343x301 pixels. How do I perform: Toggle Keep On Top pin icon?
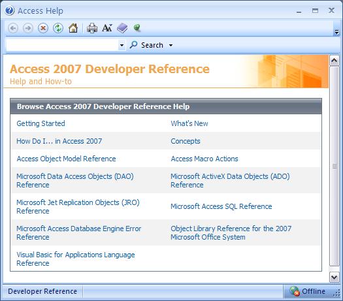(137, 28)
